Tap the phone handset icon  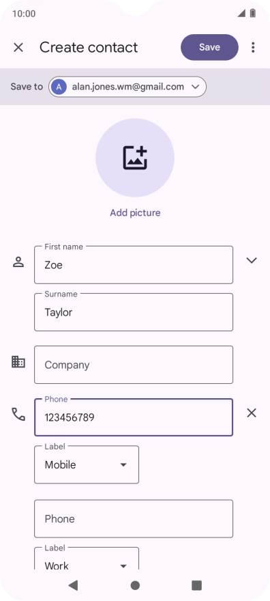(x=18, y=415)
